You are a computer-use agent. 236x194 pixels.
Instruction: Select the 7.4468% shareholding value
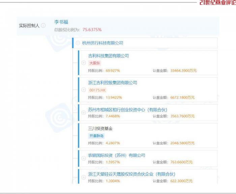pyautogui.click(x=113, y=116)
